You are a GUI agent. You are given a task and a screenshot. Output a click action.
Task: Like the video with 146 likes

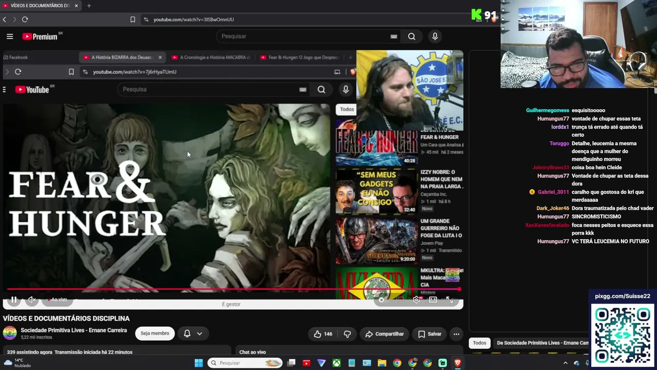pos(323,334)
